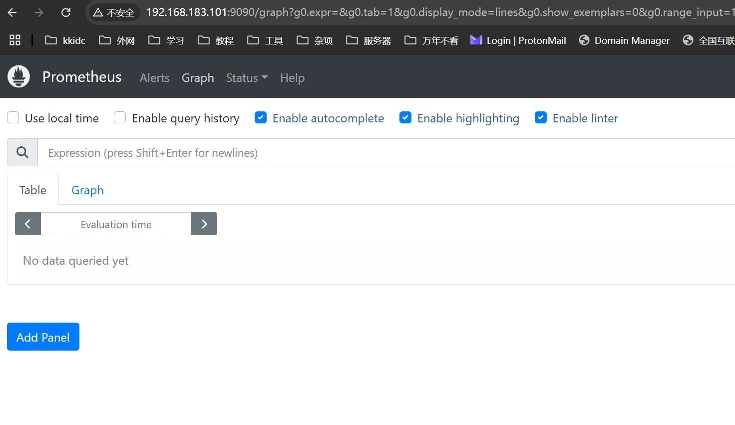735x425 pixels.
Task: Enable the query history checkbox
Action: [120, 118]
